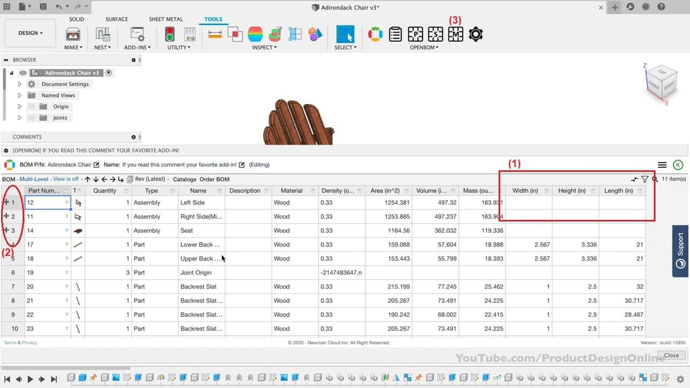690x388 pixels.
Task: Open the Support side tab
Action: [680, 251]
